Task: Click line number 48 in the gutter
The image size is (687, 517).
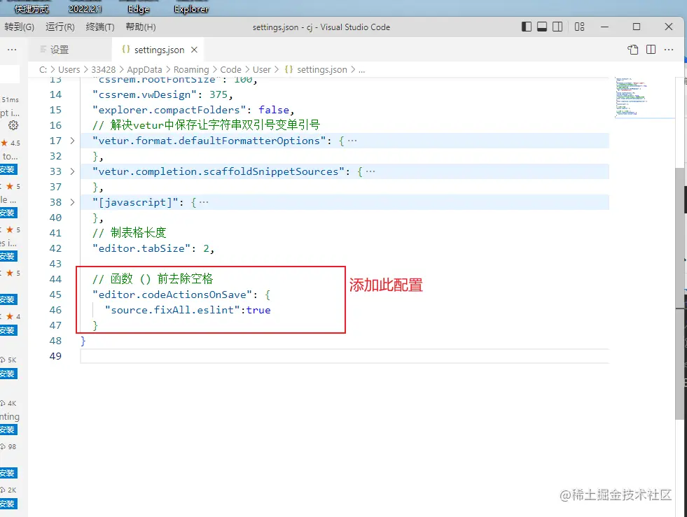Action: [55, 341]
